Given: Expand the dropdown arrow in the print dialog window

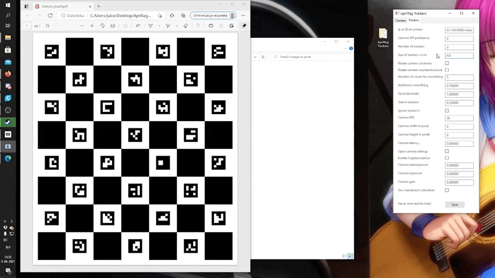Looking at the screenshot, I should pyautogui.click(x=255, y=57).
